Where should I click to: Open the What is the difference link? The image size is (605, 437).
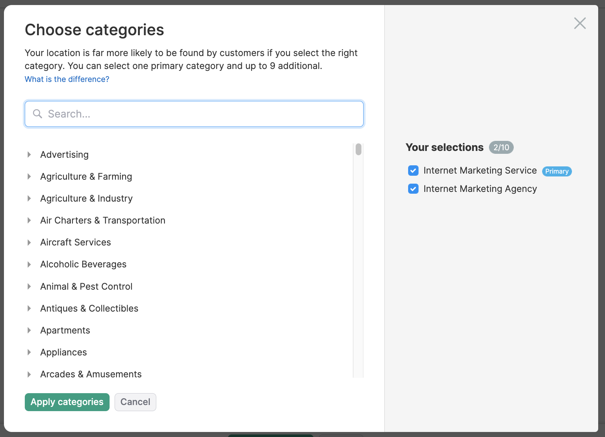67,79
